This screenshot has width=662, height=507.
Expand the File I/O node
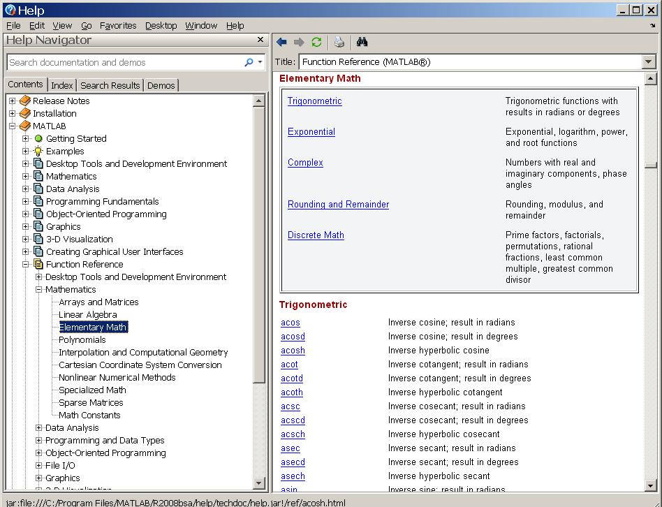pos(39,465)
